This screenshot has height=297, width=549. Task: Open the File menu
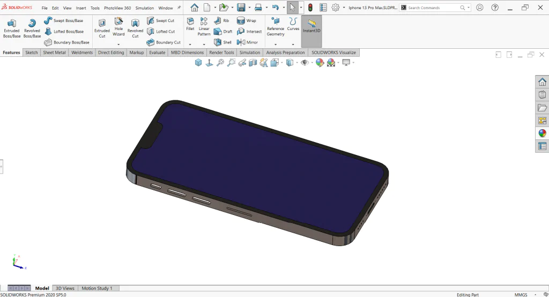44,8
